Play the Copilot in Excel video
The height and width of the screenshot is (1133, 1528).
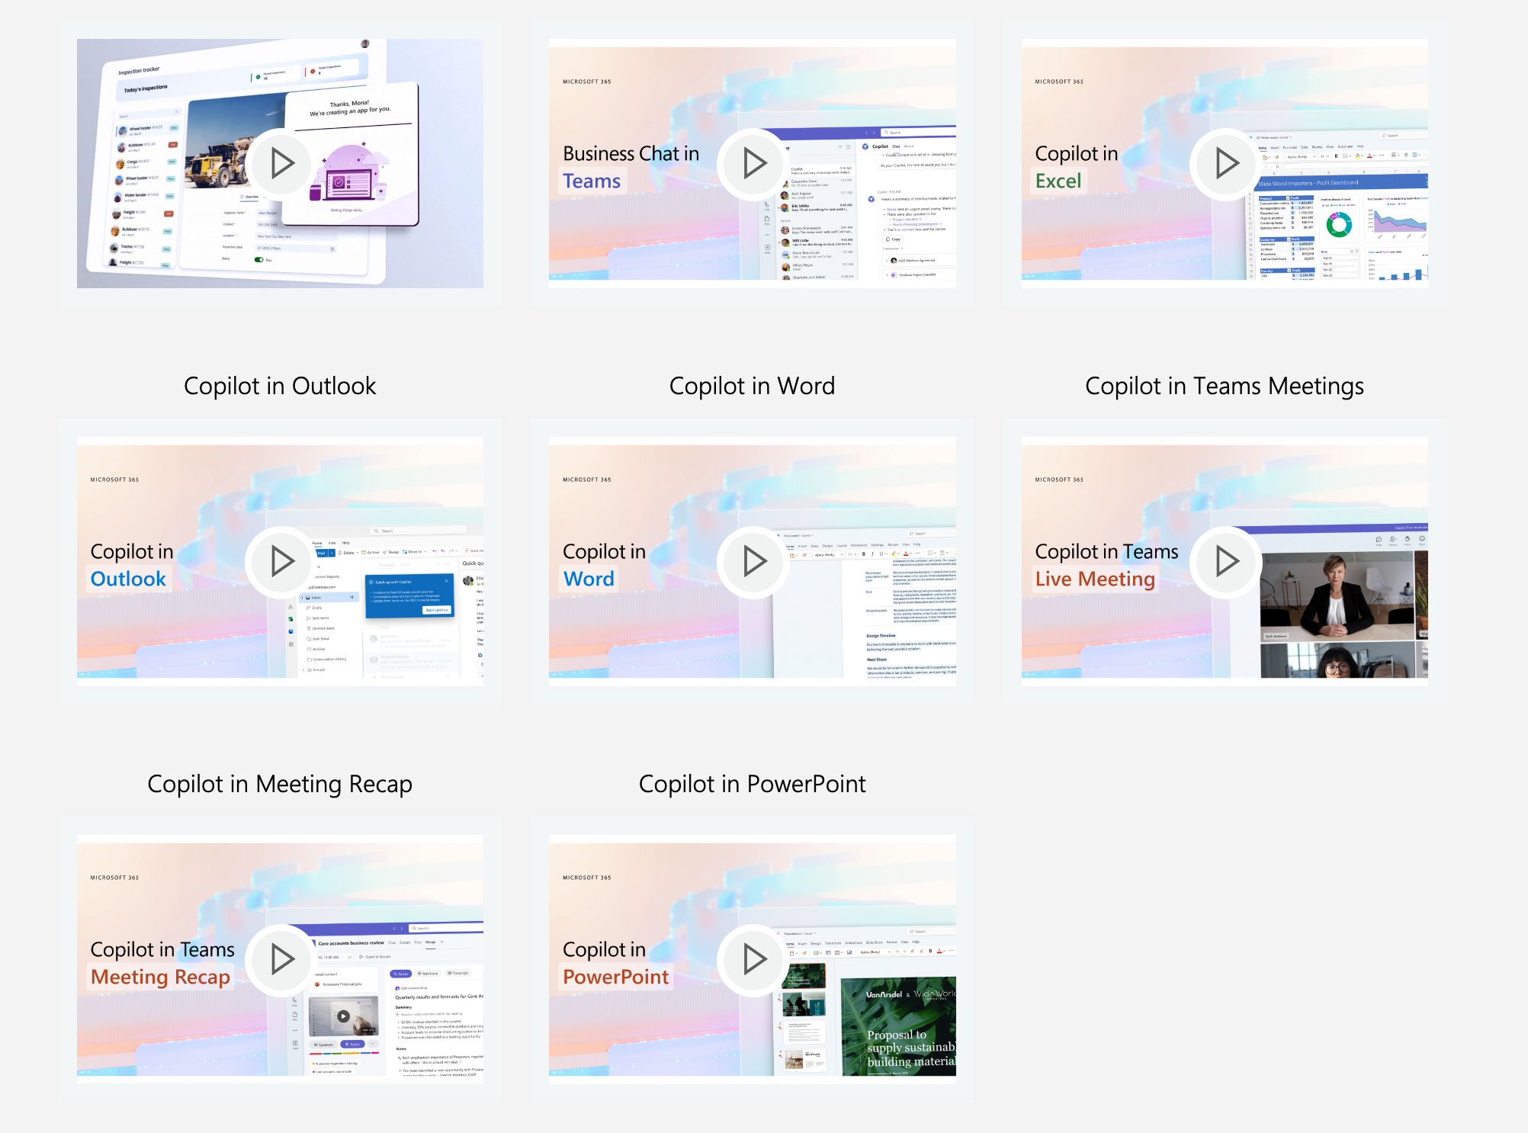(x=1227, y=163)
